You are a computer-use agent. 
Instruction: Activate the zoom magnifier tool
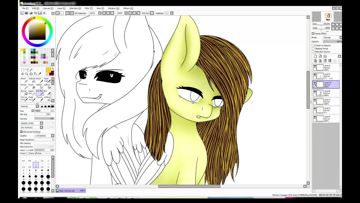27,74
